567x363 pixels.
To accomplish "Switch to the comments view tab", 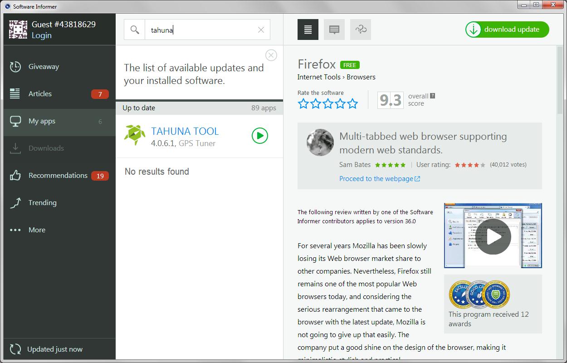I will pyautogui.click(x=334, y=29).
